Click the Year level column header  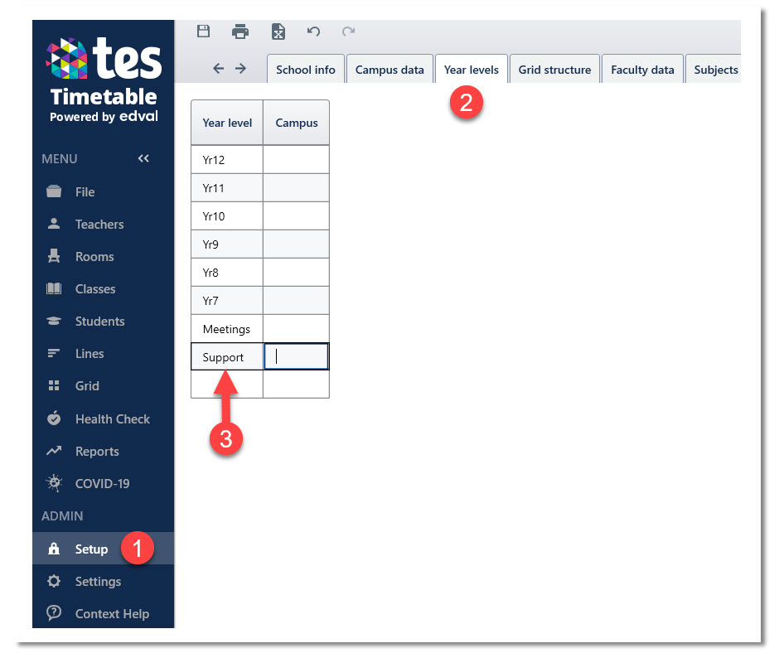pos(227,123)
